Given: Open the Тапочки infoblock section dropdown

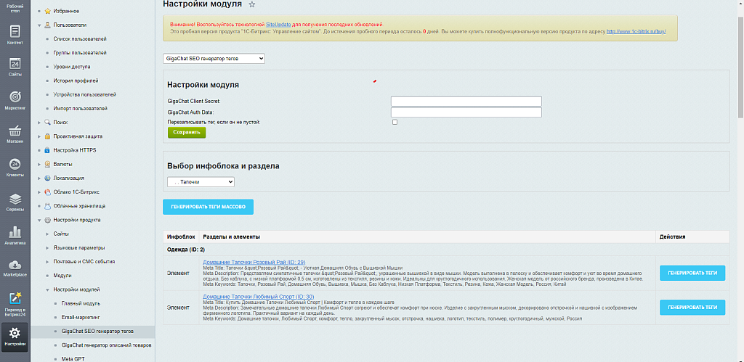Looking at the screenshot, I should (x=200, y=182).
